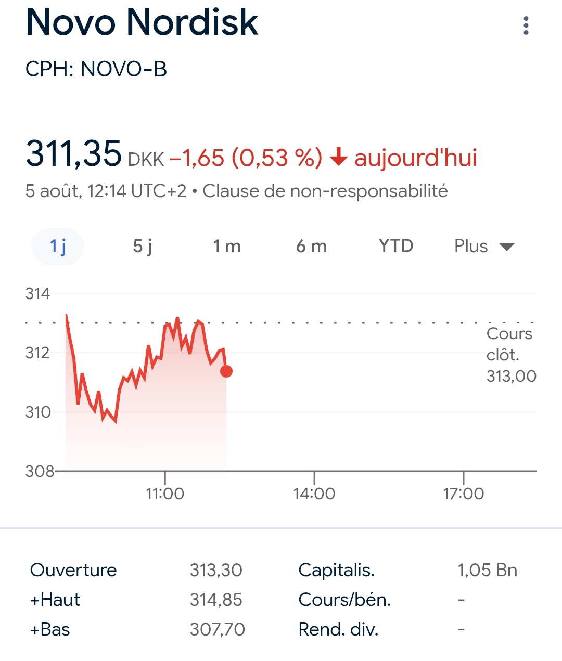Click the 14:00 time axis marker
Image resolution: width=562 pixels, height=661 pixels.
314,493
